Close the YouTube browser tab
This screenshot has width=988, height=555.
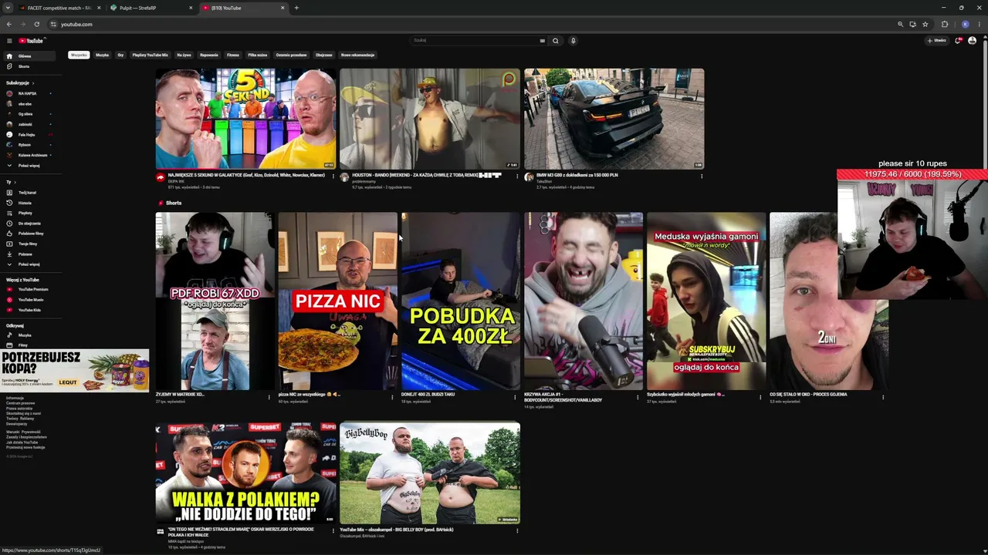283,8
